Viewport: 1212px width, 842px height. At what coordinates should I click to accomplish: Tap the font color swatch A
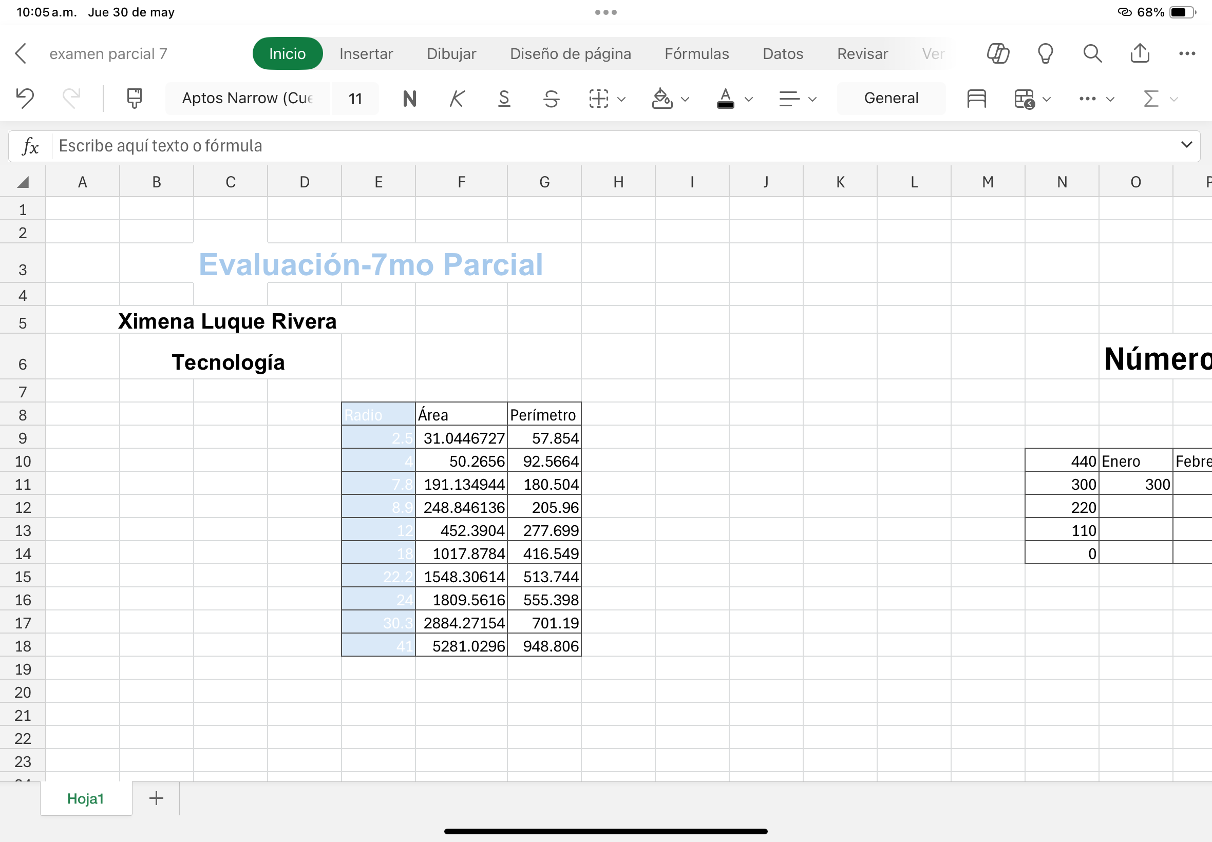pos(726,98)
